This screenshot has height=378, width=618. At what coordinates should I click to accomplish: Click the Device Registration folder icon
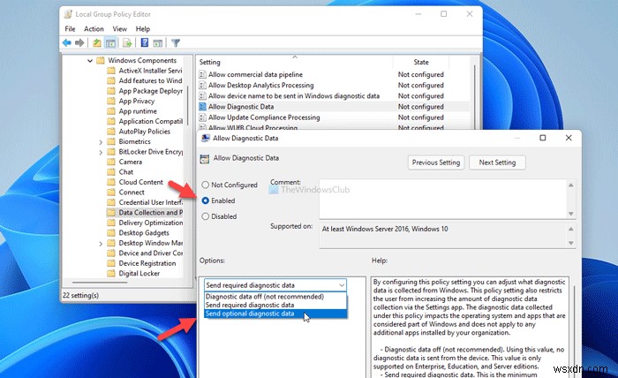point(111,263)
